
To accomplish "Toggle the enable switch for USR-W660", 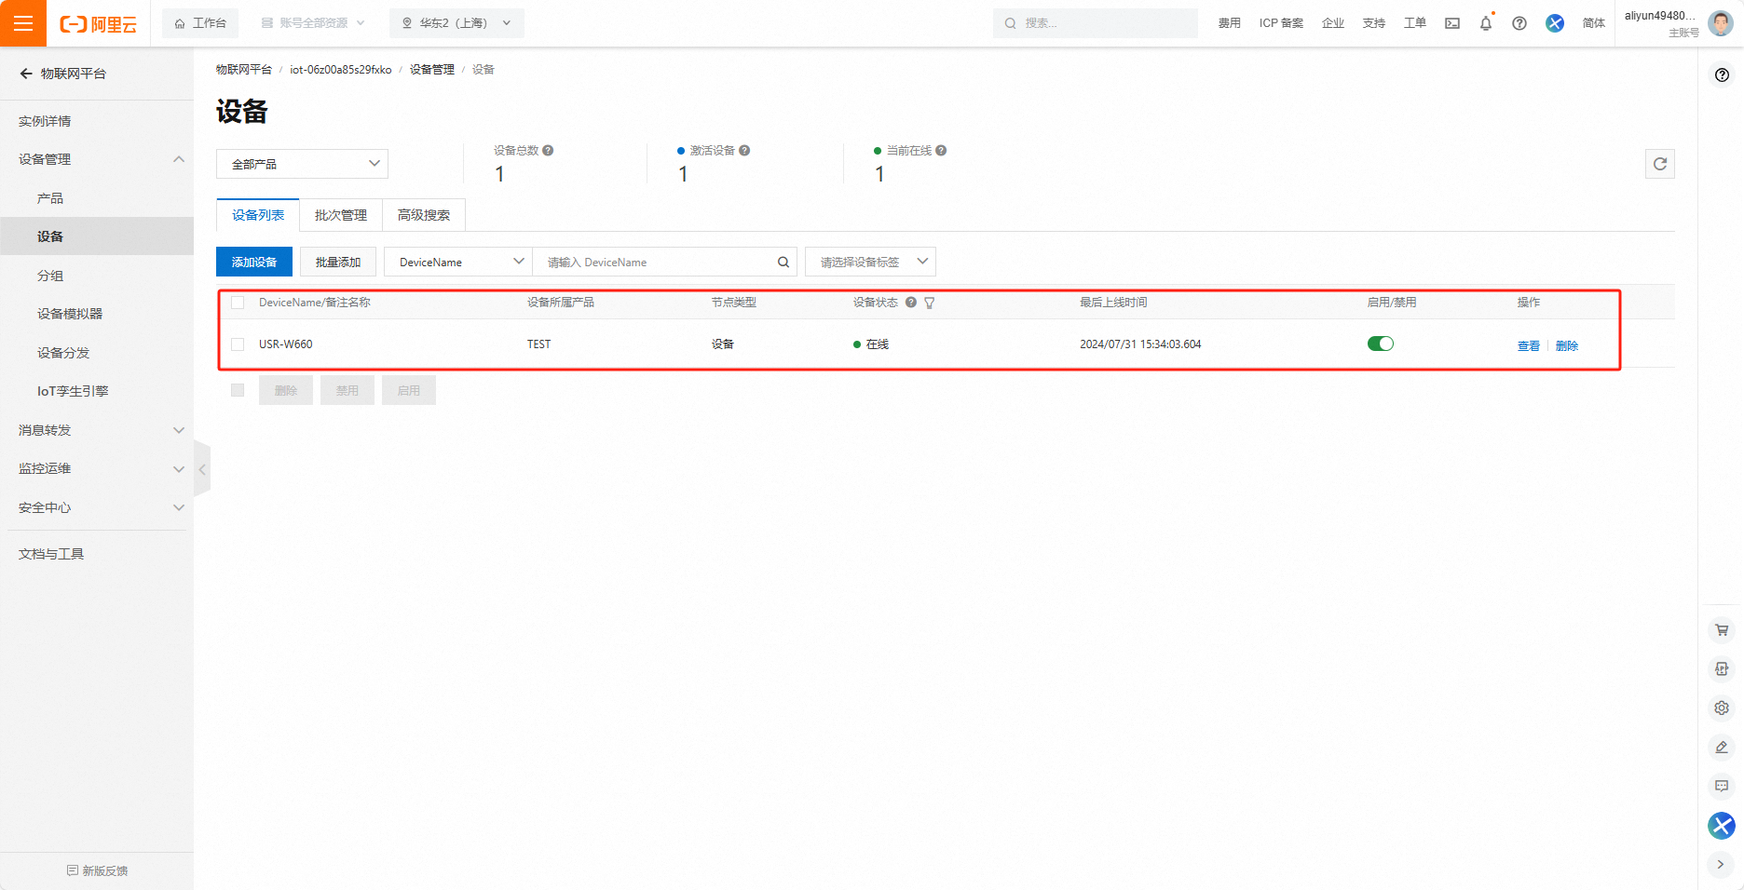I will click(x=1380, y=344).
